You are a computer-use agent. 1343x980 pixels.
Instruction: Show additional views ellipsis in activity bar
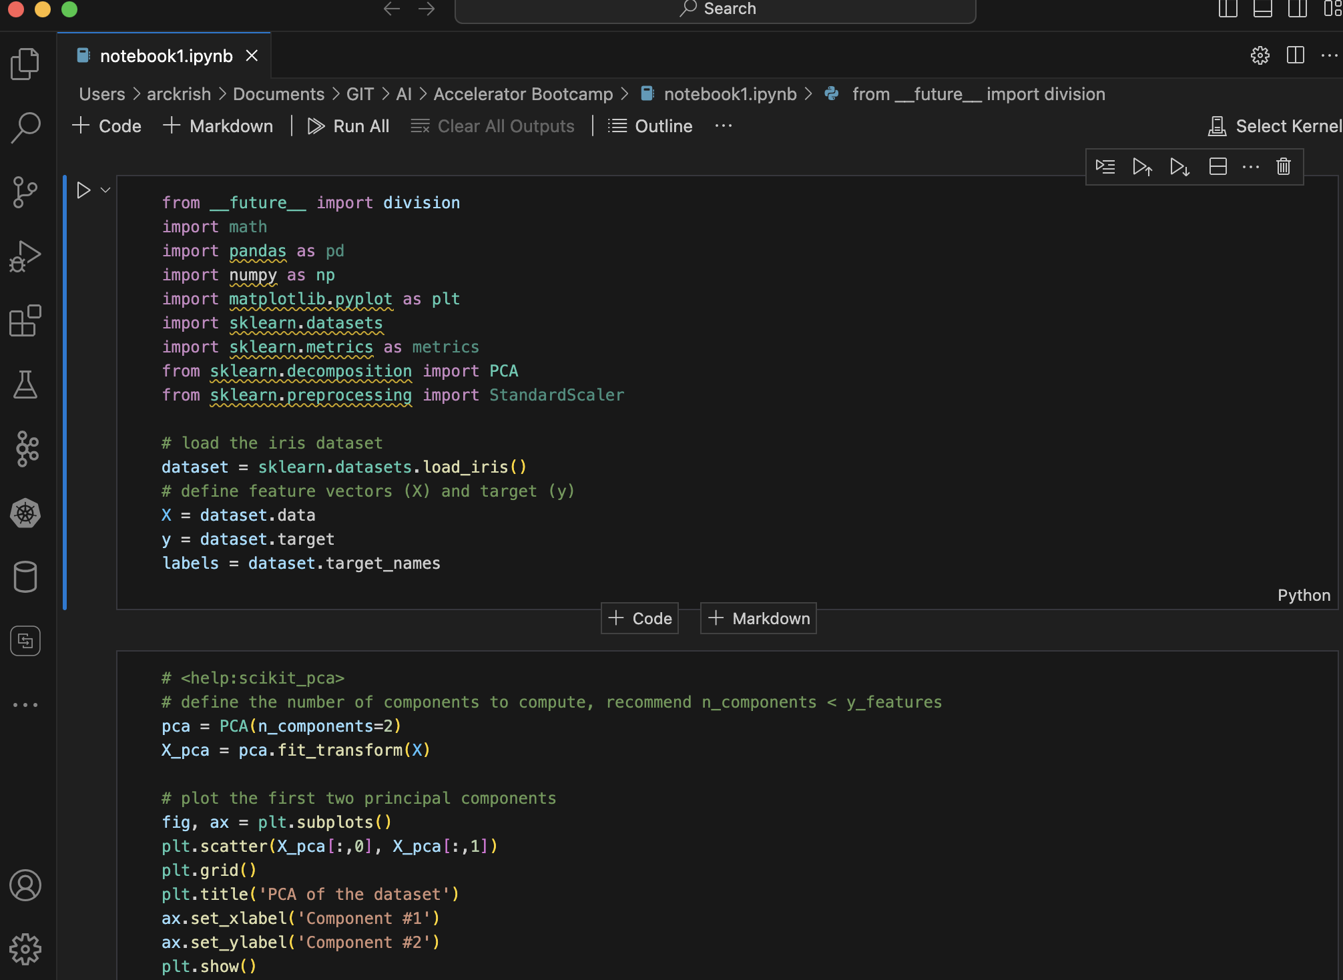point(25,705)
